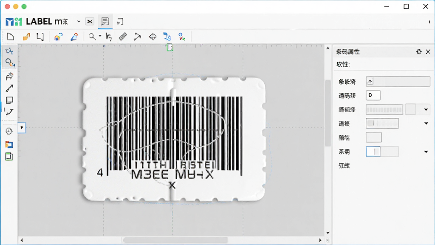
Task: Click the first property row's wide field
Action: (398, 81)
